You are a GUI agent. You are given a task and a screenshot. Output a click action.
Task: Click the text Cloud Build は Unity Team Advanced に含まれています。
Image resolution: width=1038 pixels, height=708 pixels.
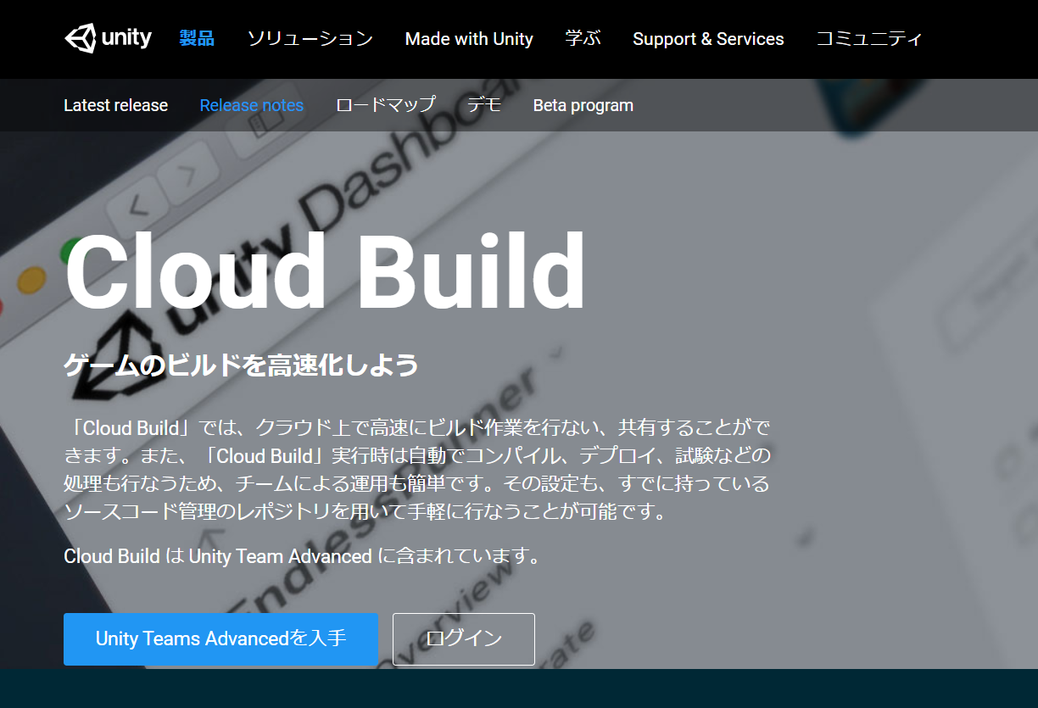coord(302,556)
